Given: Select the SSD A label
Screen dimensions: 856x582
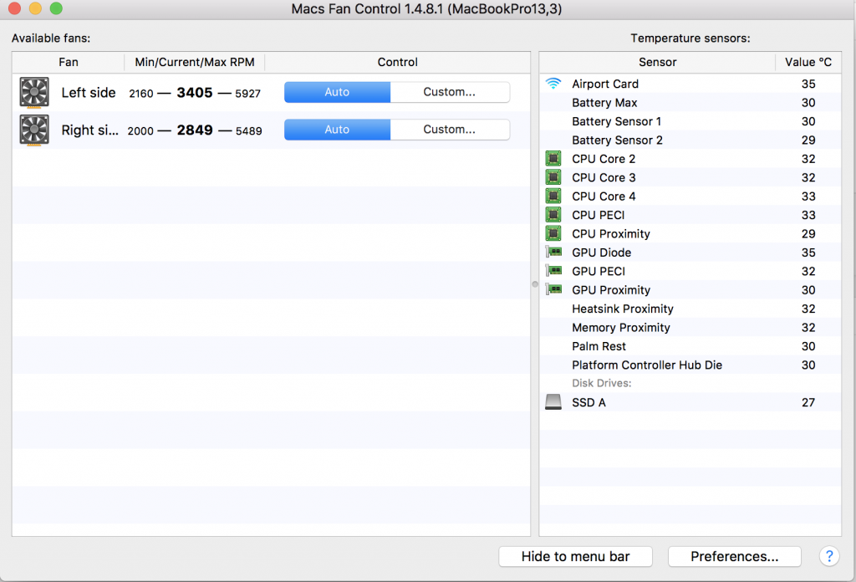Looking at the screenshot, I should tap(588, 402).
